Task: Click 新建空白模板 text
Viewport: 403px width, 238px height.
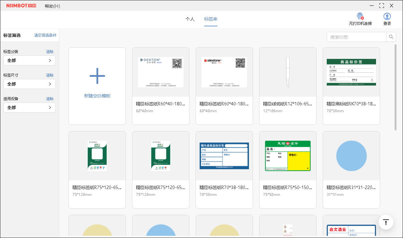Action: click(x=97, y=96)
